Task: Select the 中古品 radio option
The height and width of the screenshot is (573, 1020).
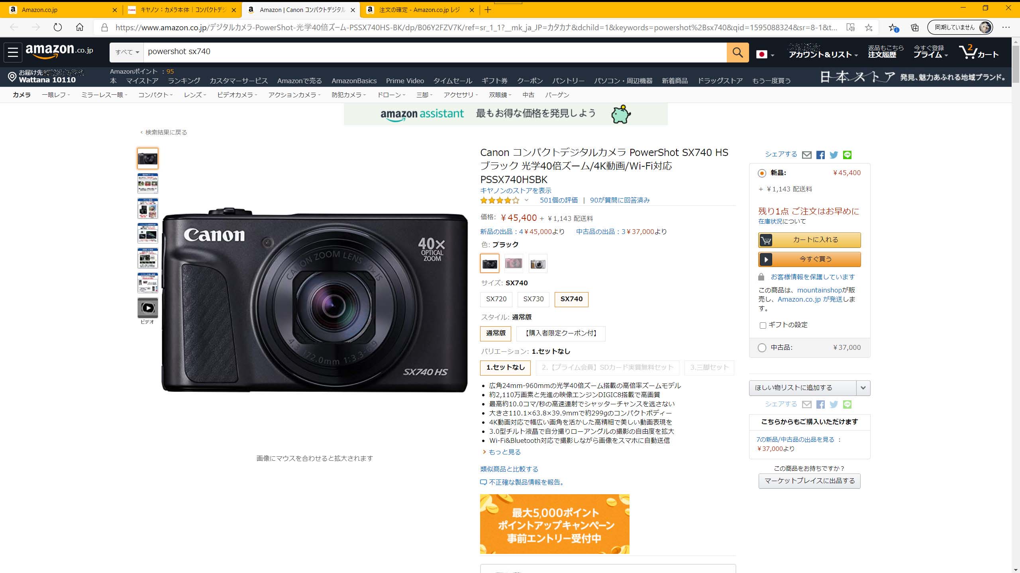Action: tap(762, 348)
